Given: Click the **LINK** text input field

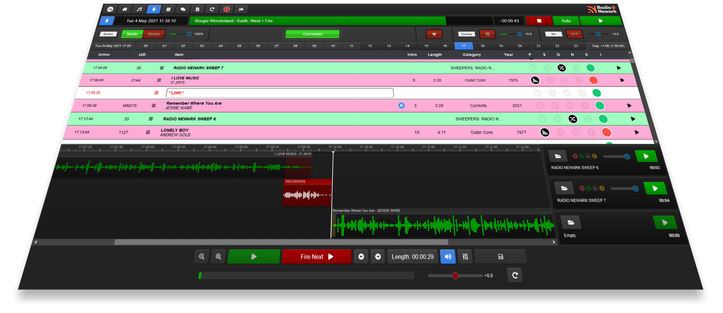Looking at the screenshot, I should point(279,93).
